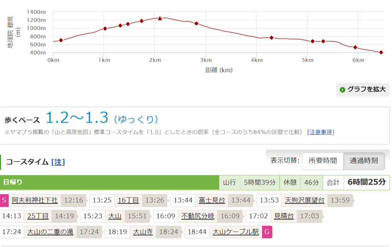The image size is (392, 247).
Task: Open the 大山 summit waypoint link
Action: click(115, 216)
